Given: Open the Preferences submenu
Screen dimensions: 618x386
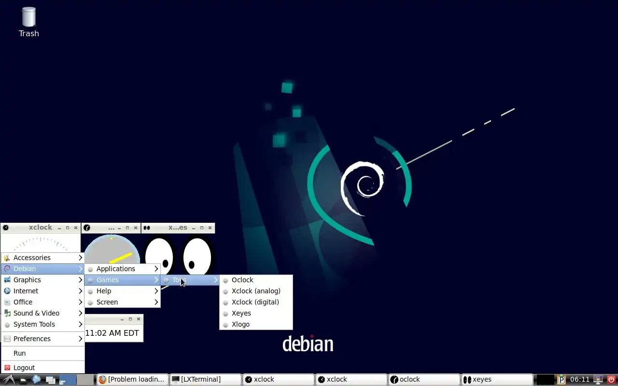Looking at the screenshot, I should pyautogui.click(x=43, y=339).
